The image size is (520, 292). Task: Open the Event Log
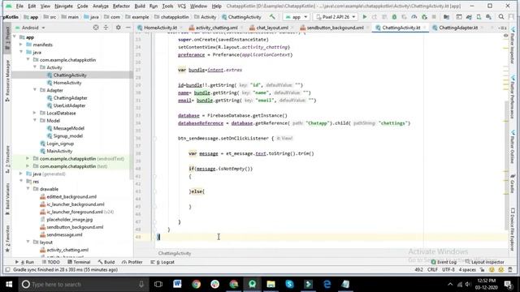point(444,262)
